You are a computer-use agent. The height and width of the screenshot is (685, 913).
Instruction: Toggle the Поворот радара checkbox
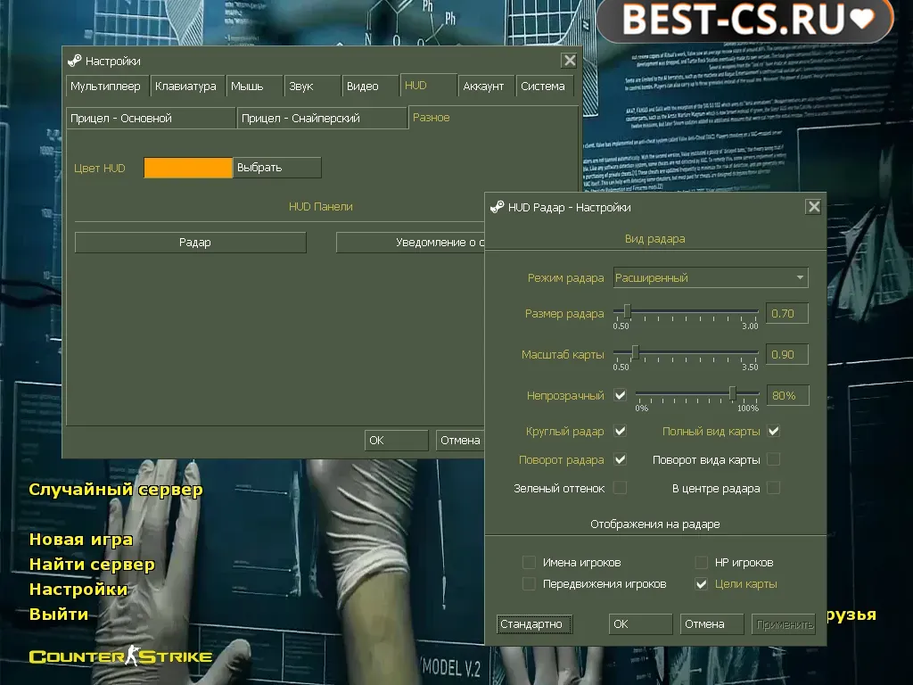(x=621, y=459)
